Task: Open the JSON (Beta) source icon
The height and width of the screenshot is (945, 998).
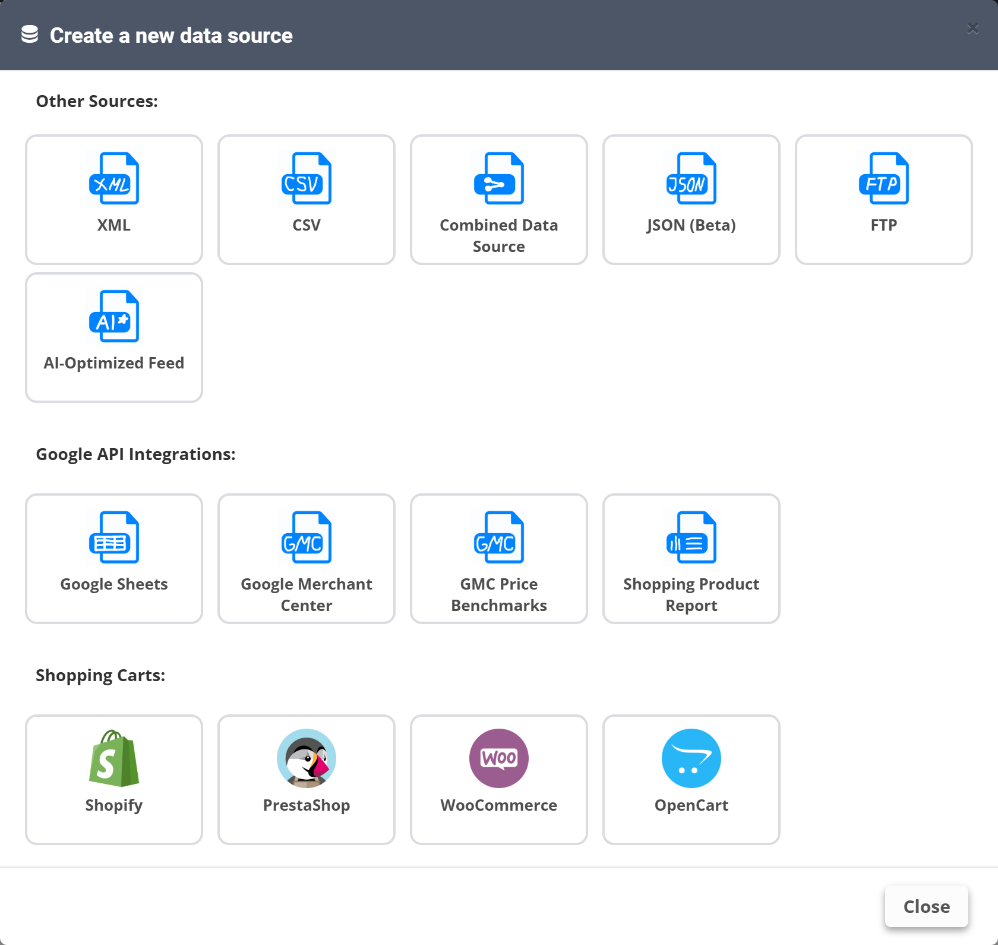Action: pyautogui.click(x=691, y=178)
